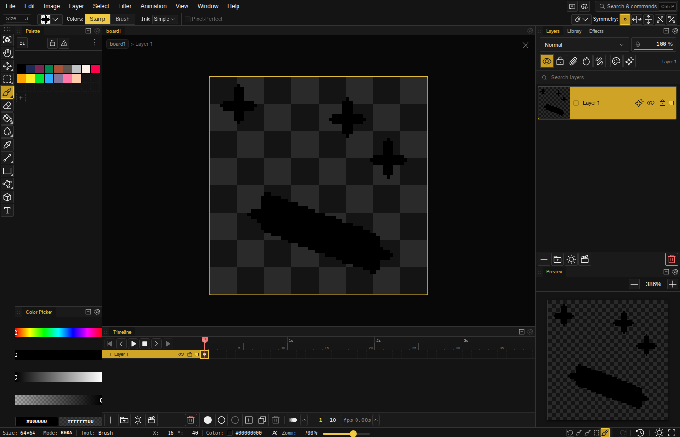Click the board1 breadcrumb button
Image resolution: width=680 pixels, height=437 pixels.
[x=118, y=44]
